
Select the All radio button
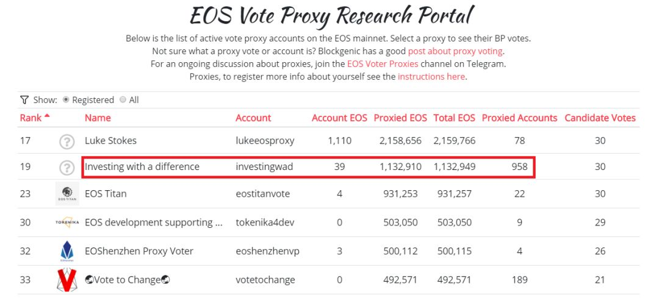tap(123, 100)
